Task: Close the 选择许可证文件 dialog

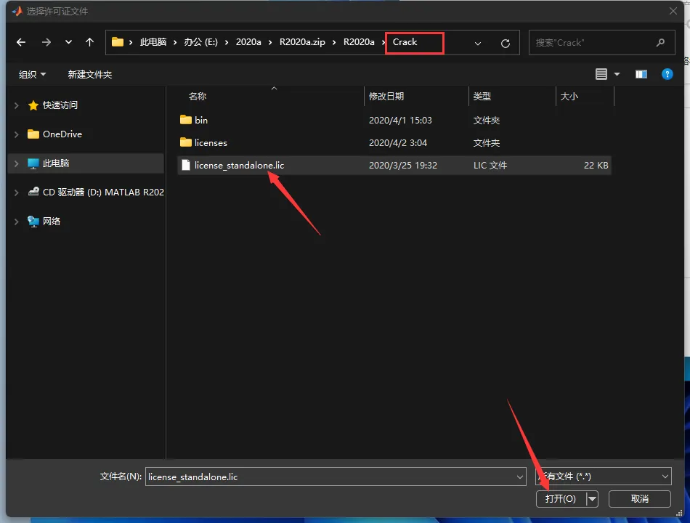Action: (x=673, y=11)
